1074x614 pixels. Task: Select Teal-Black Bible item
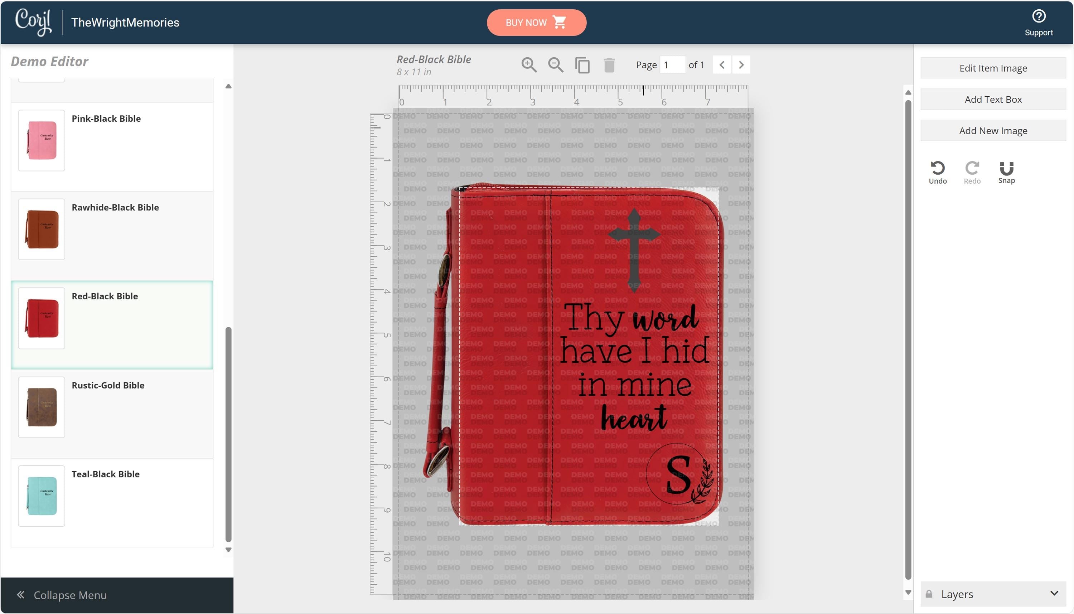(105, 474)
